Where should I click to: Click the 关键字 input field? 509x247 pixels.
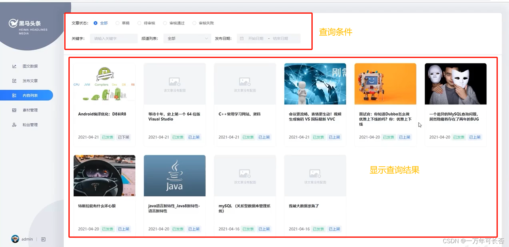(x=114, y=39)
